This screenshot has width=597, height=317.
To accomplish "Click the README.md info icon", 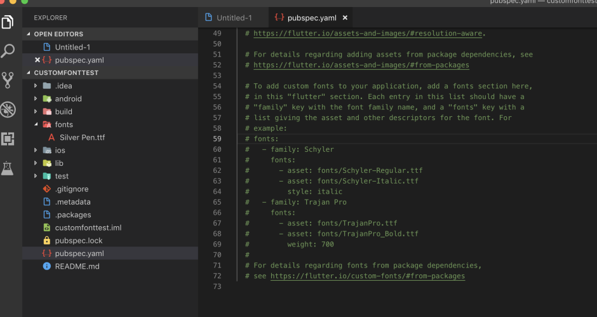I will click(x=47, y=266).
